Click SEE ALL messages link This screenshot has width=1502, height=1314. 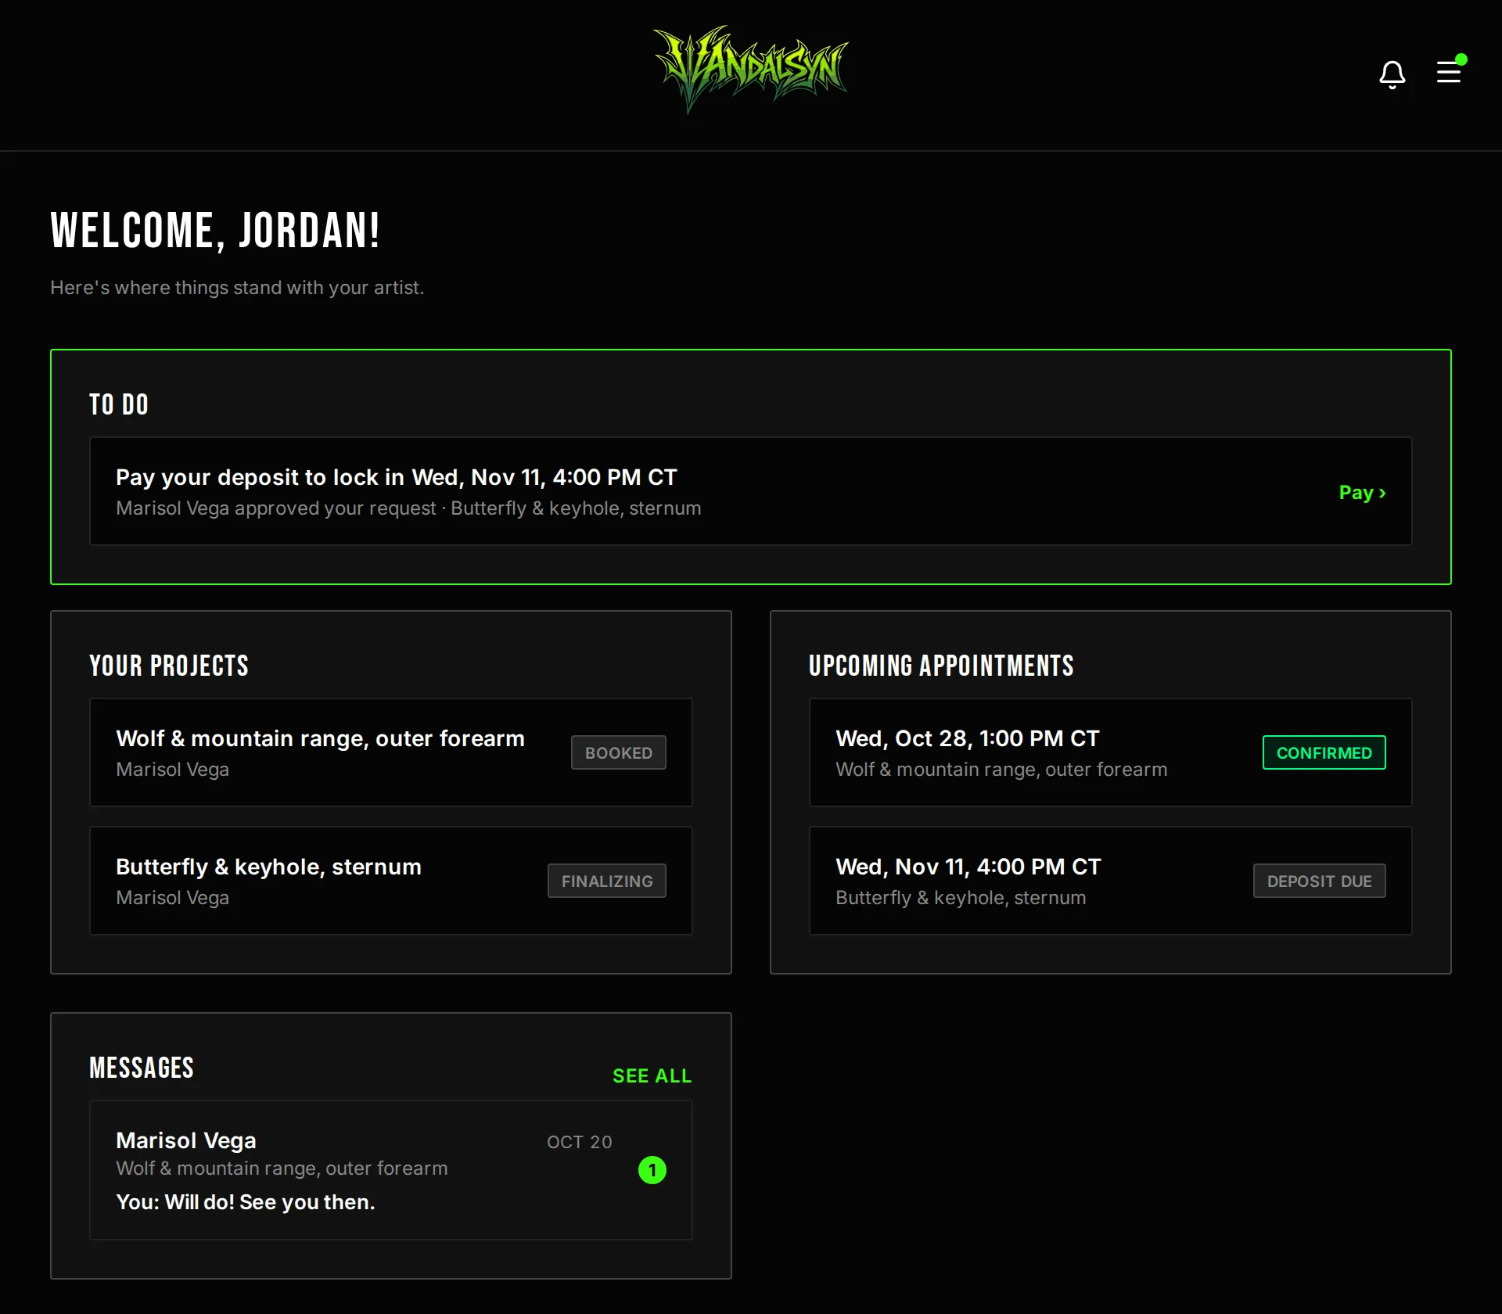click(x=652, y=1076)
